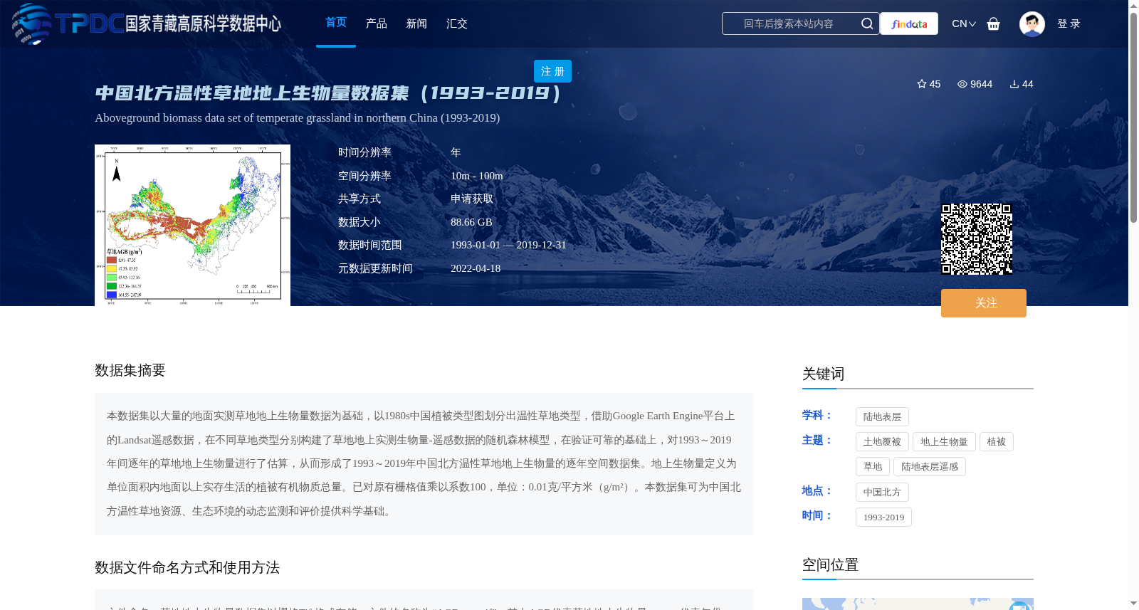Click the 数据文件命名方式和使用方法 heading
Viewport: 1139px width, 610px height.
pyautogui.click(x=187, y=567)
